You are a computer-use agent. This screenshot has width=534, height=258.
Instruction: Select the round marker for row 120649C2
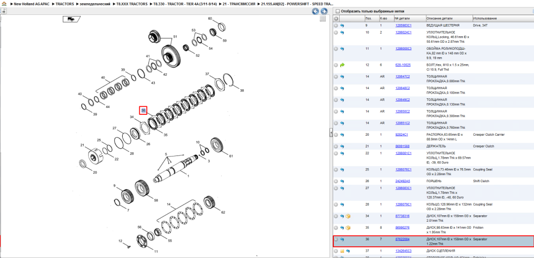tap(336, 100)
